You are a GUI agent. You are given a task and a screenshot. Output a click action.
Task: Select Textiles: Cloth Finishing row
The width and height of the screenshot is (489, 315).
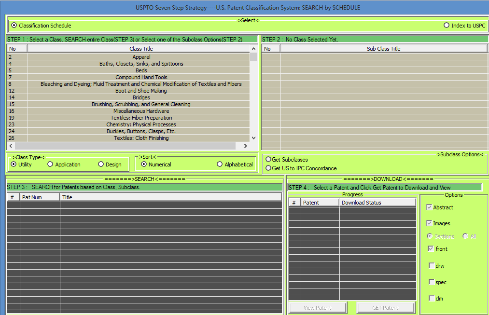(x=128, y=138)
